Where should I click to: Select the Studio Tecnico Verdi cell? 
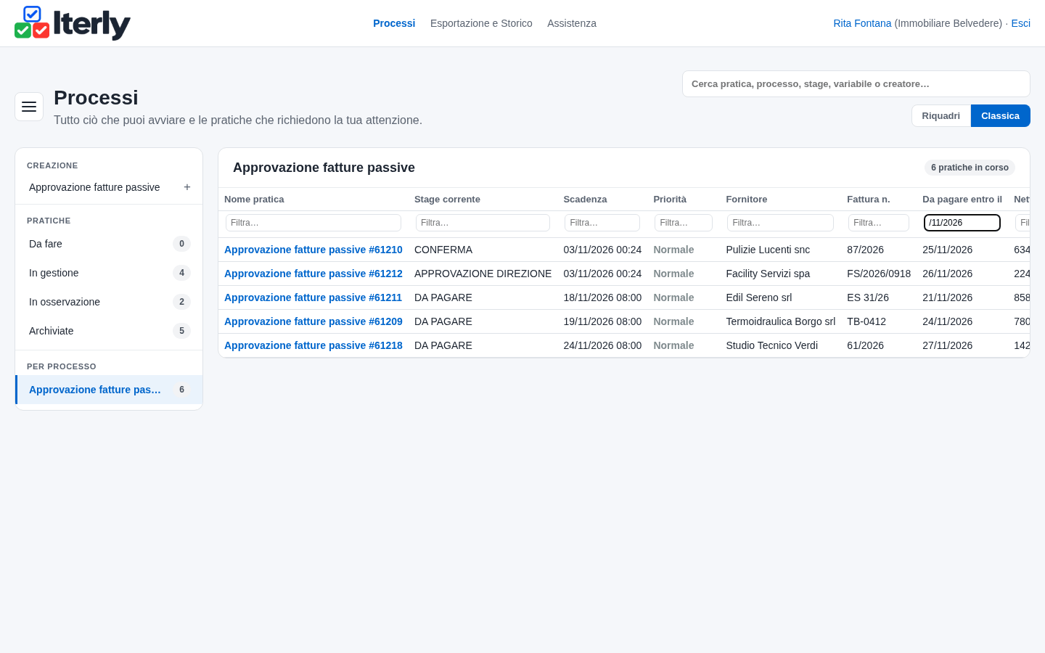pos(772,345)
